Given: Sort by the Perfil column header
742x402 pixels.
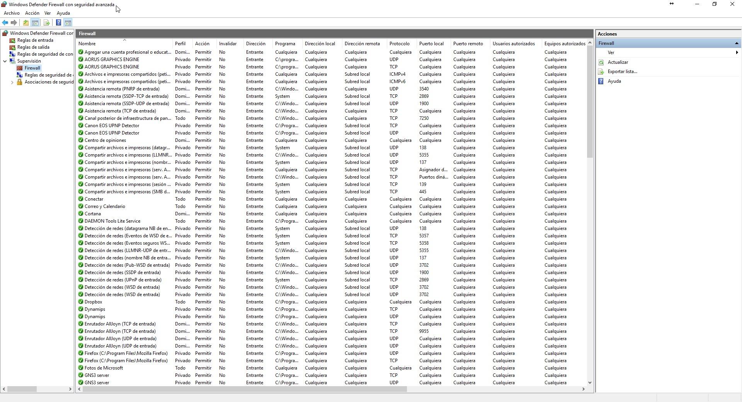Looking at the screenshot, I should tap(182, 44).
